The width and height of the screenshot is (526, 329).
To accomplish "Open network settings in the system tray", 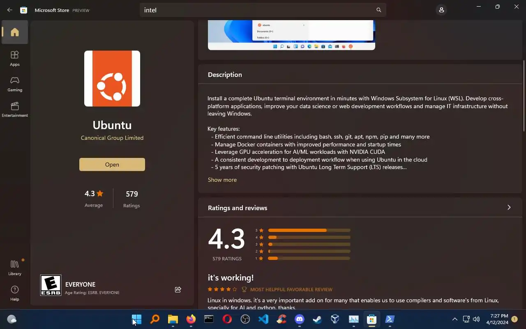I will (466, 319).
